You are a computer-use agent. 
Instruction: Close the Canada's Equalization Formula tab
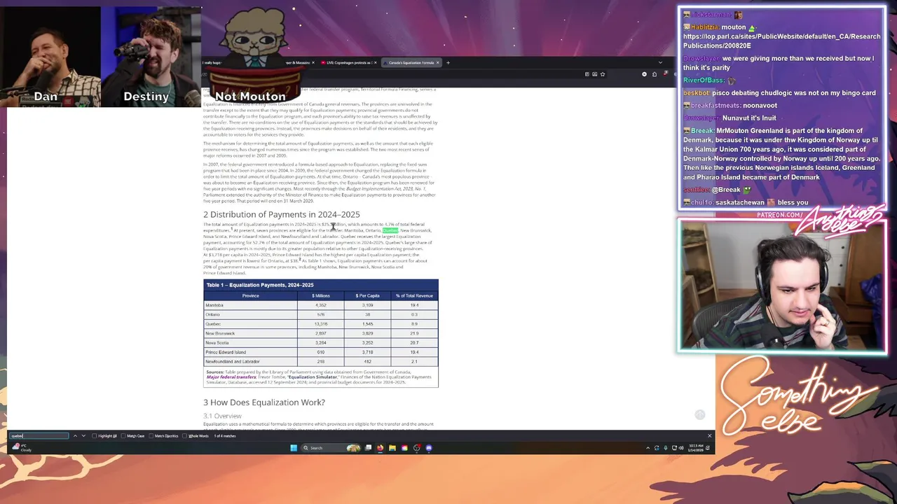(x=437, y=62)
